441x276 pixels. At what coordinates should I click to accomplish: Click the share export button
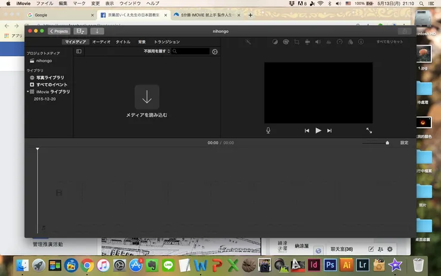click(x=405, y=31)
